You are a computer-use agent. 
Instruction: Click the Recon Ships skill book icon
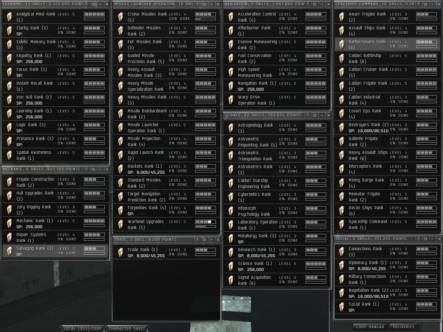[x=342, y=211]
